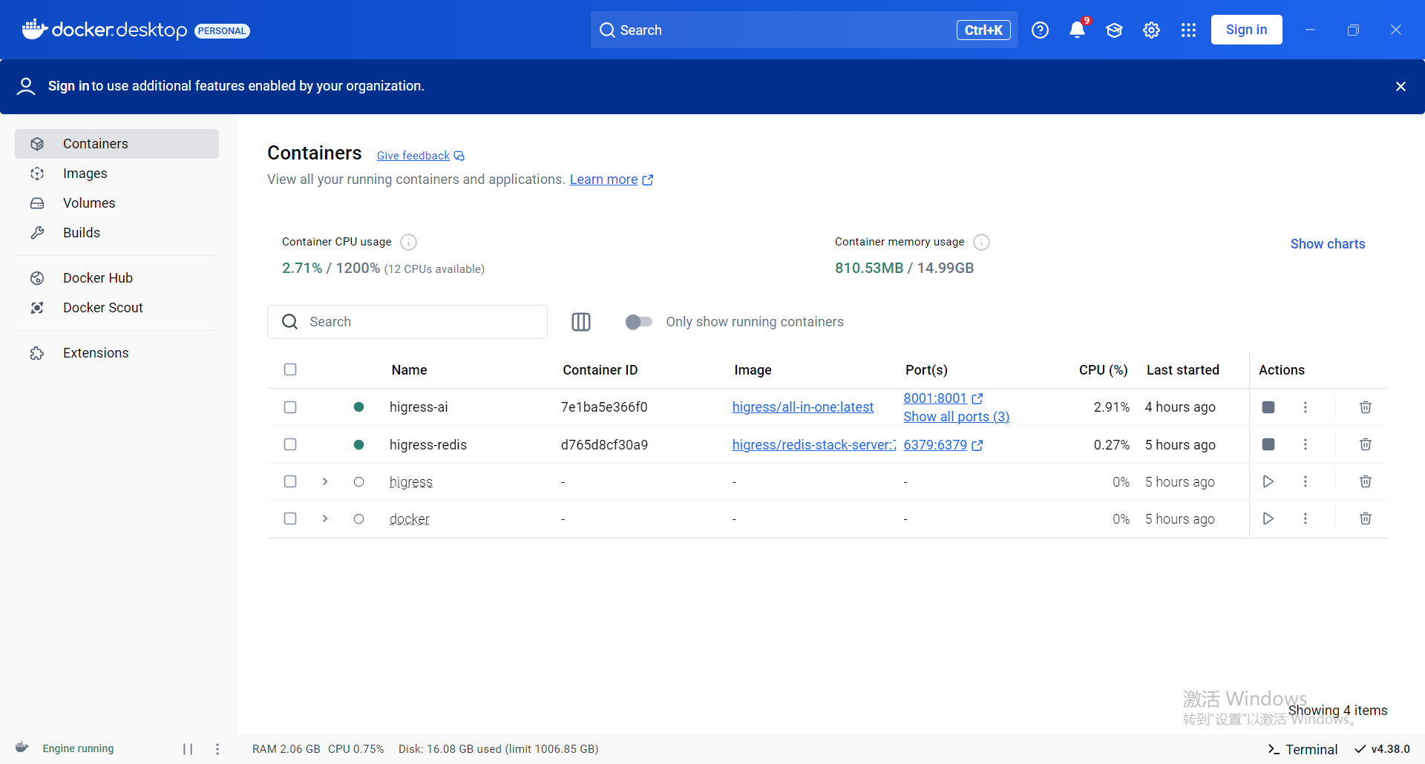The width and height of the screenshot is (1425, 764).
Task: Open the Learning center graduation cap icon
Action: click(1114, 30)
